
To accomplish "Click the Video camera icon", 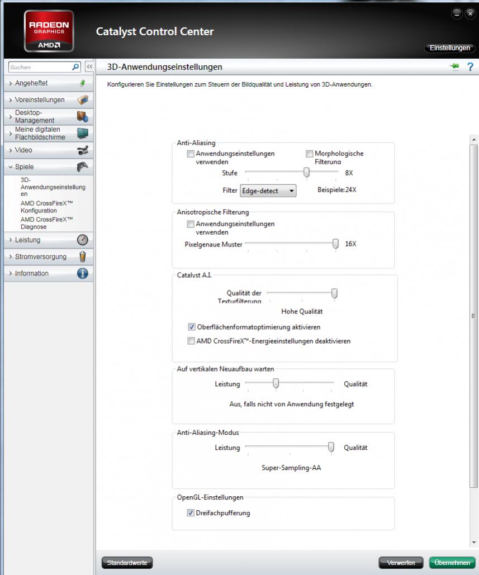I will (83, 150).
